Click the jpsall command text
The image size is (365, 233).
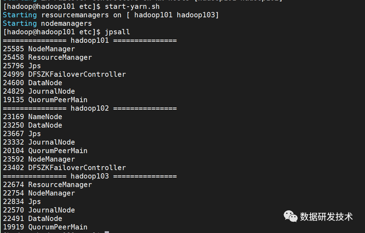click(117, 32)
